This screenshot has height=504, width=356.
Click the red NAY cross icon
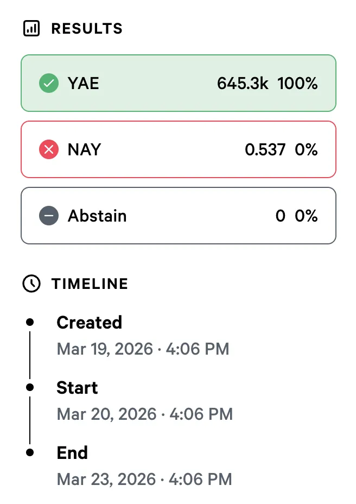[49, 149]
